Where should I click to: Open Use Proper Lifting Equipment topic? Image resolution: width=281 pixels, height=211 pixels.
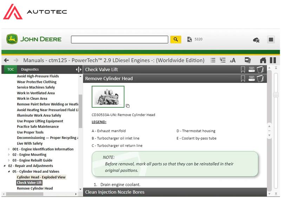coord(40,121)
